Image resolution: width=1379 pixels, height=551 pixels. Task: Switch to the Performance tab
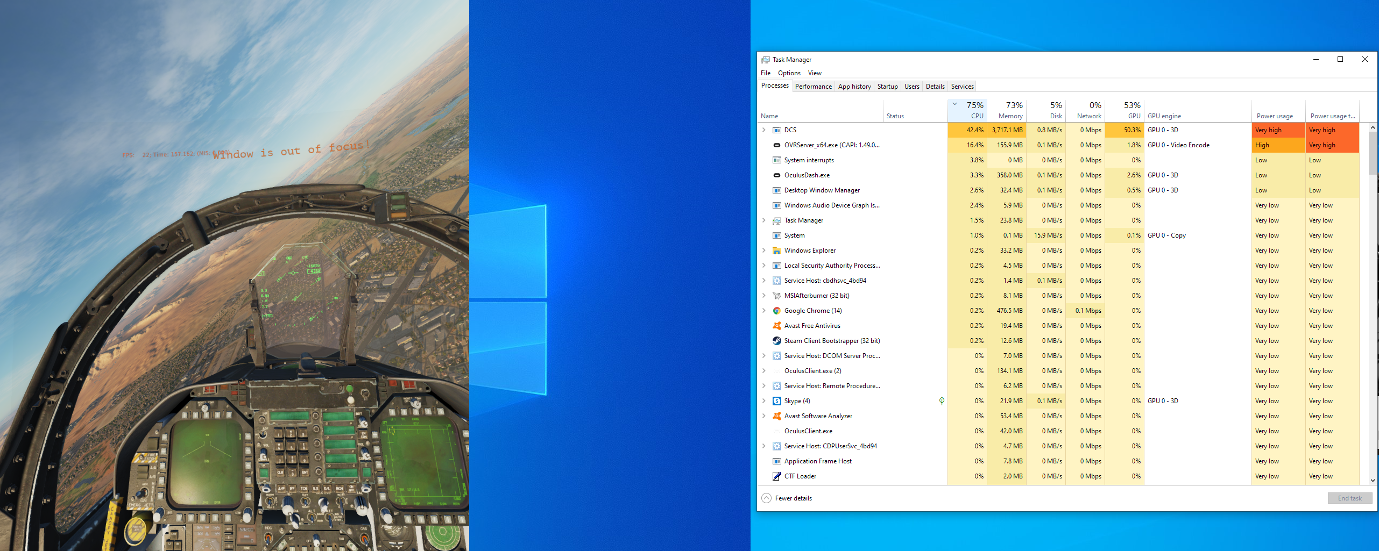point(813,87)
